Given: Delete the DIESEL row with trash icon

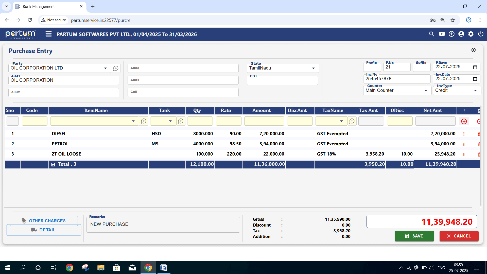Looking at the screenshot, I should 479,134.
